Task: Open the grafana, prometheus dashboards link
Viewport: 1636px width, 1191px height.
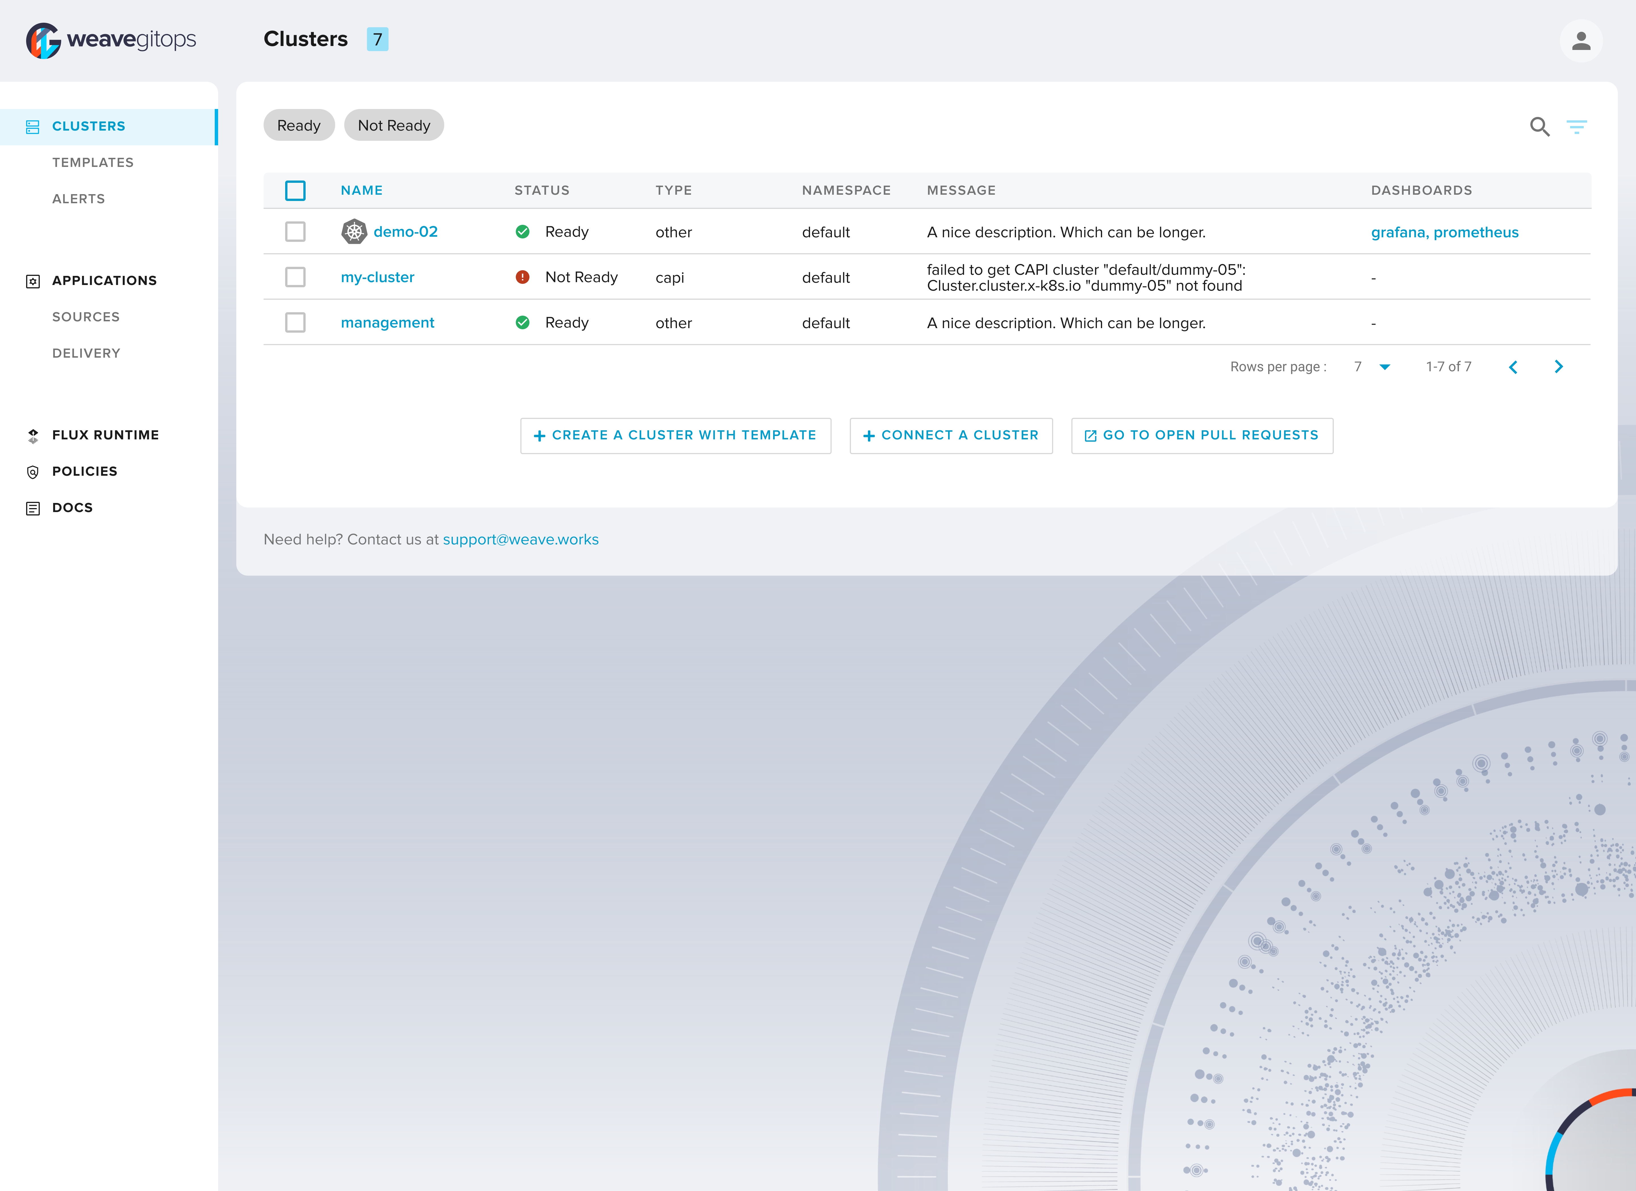Action: coord(1445,232)
